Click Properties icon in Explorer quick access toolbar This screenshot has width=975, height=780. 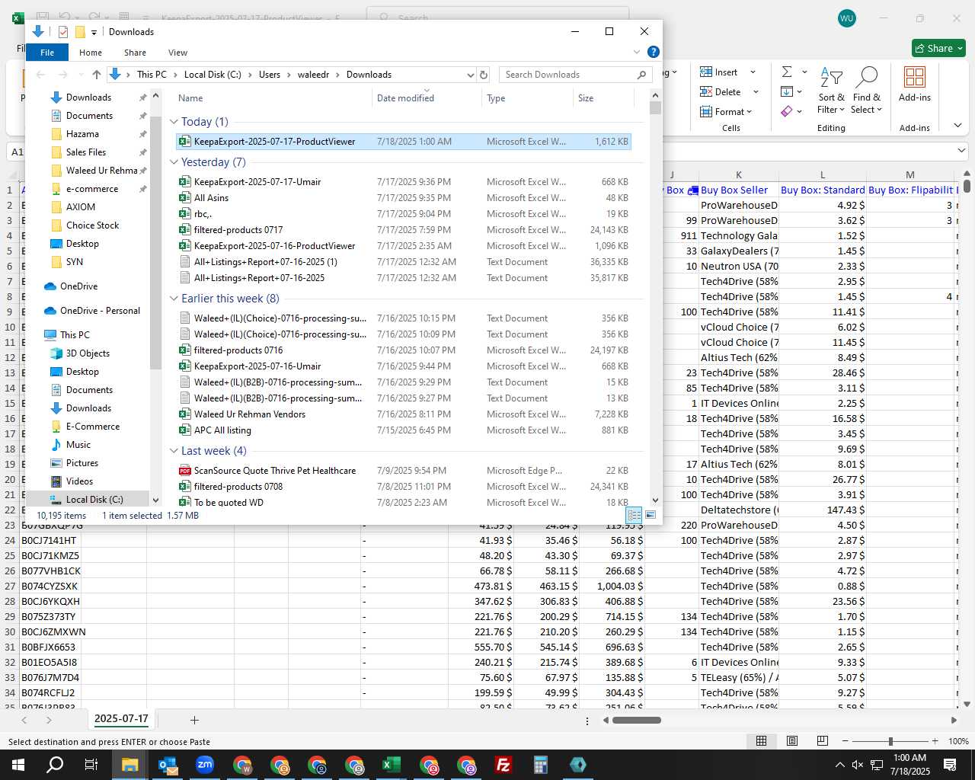(62, 32)
